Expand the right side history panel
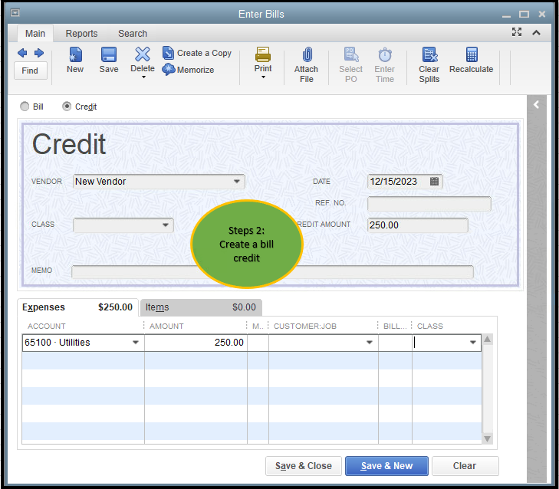Image resolution: width=559 pixels, height=489 pixels. click(536, 104)
